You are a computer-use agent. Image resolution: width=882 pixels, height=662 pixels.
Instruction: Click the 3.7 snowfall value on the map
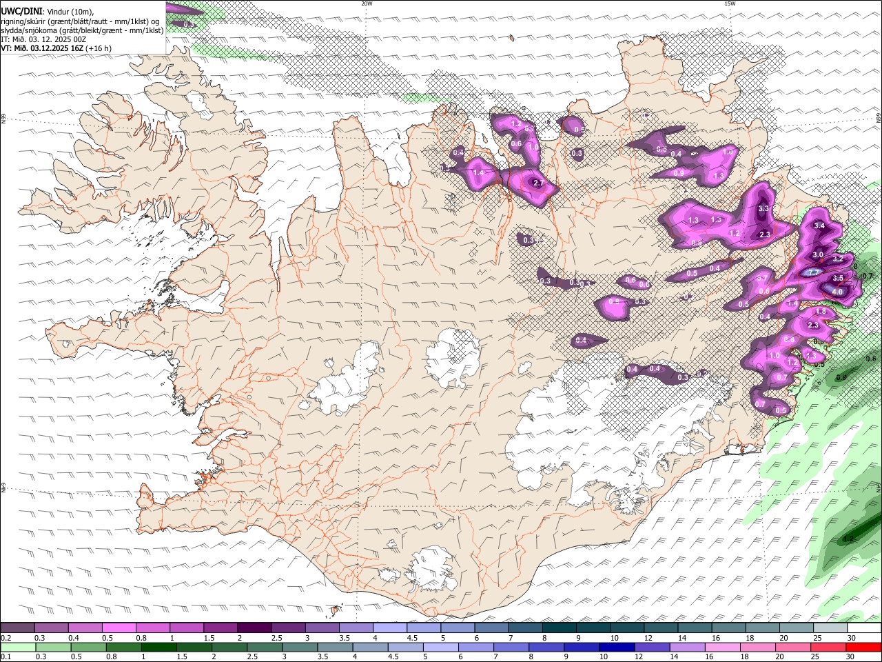tap(762, 278)
